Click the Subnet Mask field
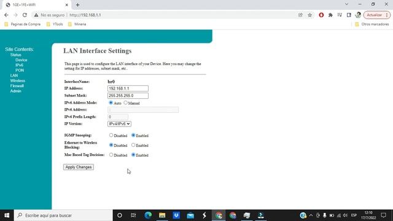This screenshot has height=221, width=393. 128,96
